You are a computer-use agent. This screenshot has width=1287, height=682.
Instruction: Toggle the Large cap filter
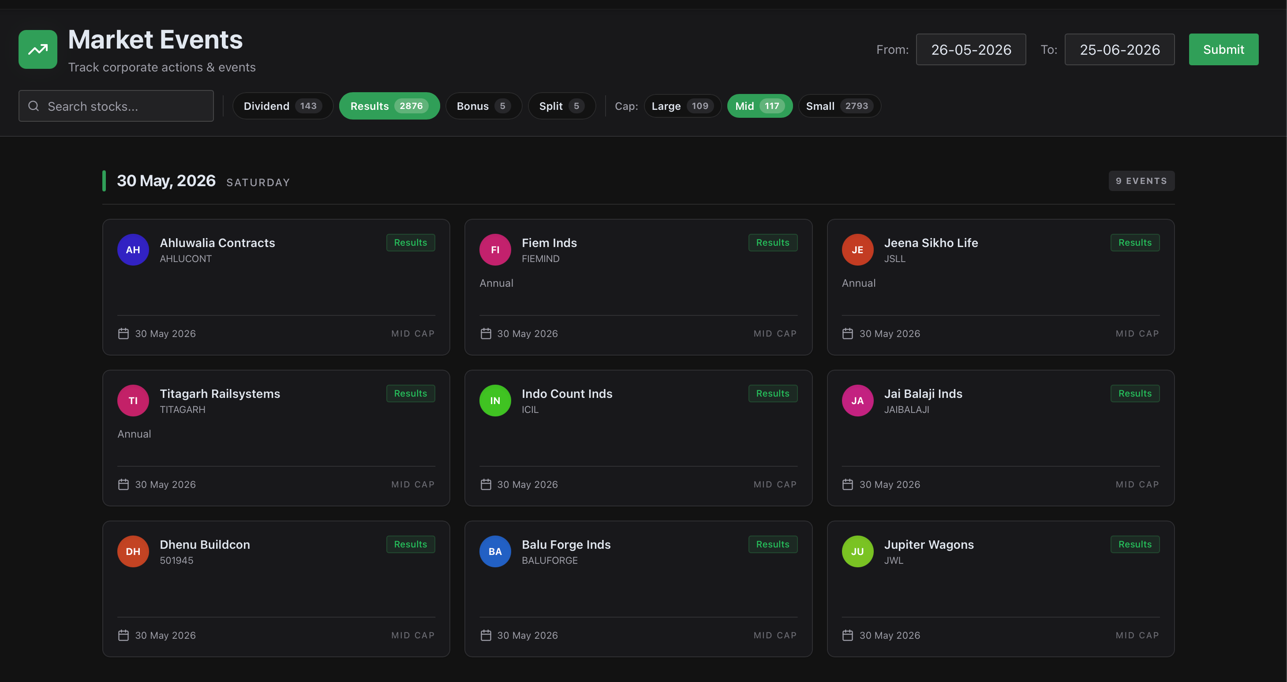[682, 106]
